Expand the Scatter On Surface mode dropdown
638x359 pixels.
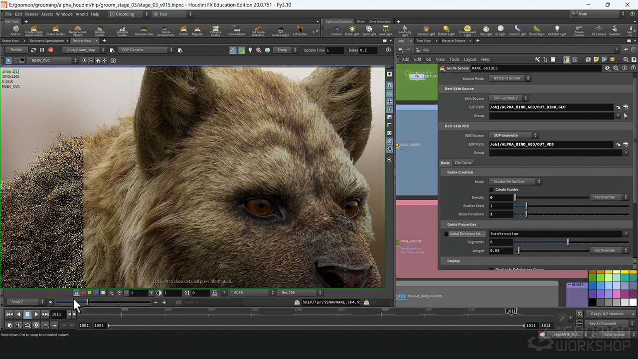tap(515, 181)
